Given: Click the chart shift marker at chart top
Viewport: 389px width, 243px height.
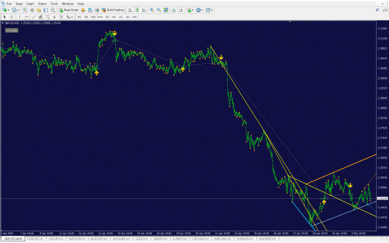Looking at the screenshot, I should point(289,22).
